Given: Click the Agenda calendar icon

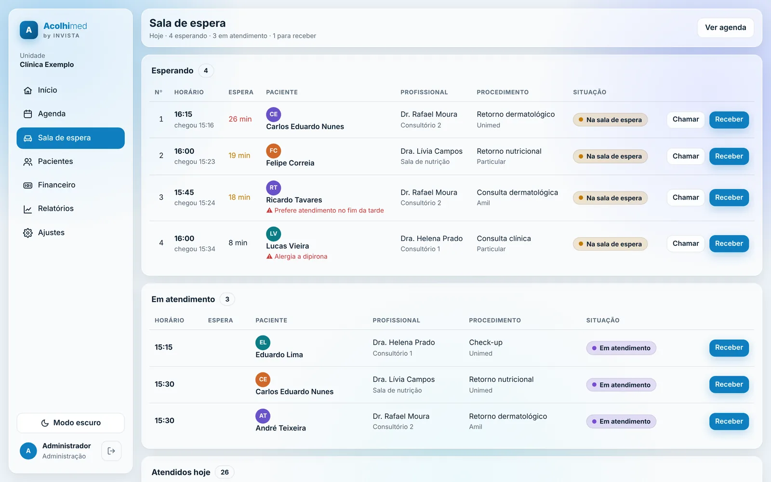Looking at the screenshot, I should point(28,114).
